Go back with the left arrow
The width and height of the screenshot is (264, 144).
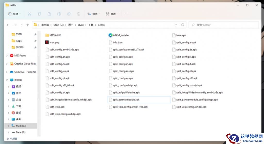coord(8,25)
